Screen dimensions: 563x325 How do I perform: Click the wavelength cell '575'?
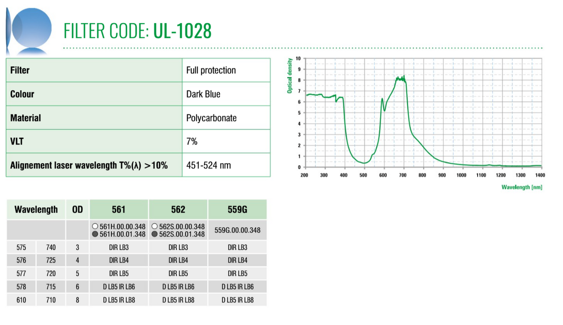(x=21, y=247)
